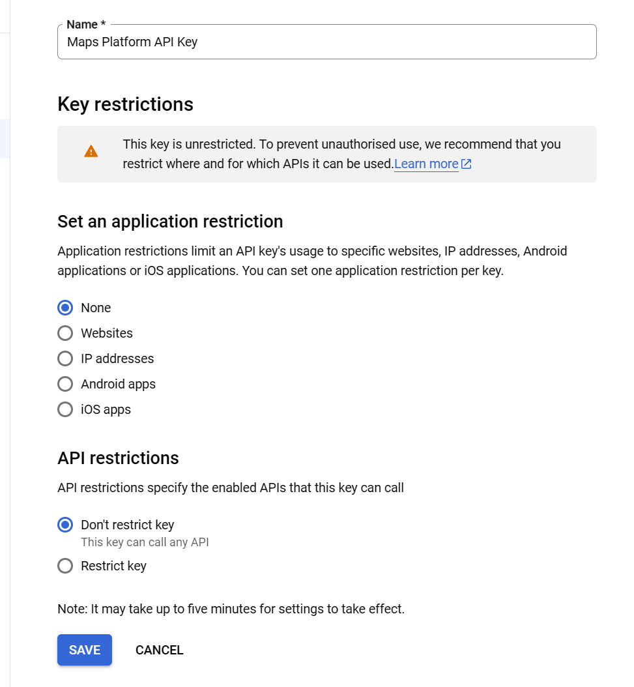Select the iOS apps radio option
Viewport: 634px width, 687px height.
(65, 409)
